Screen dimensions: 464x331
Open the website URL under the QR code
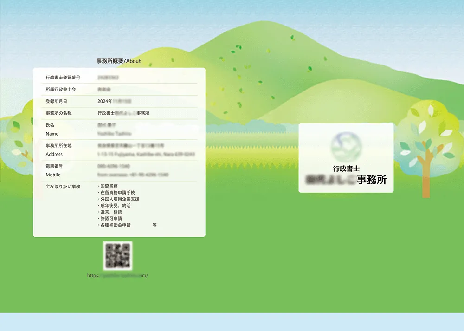tap(117, 275)
